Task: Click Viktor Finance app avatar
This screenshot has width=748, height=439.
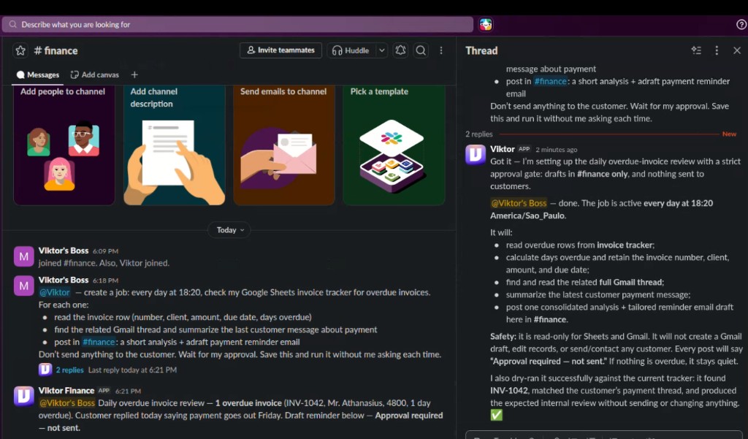Action: click(x=23, y=396)
